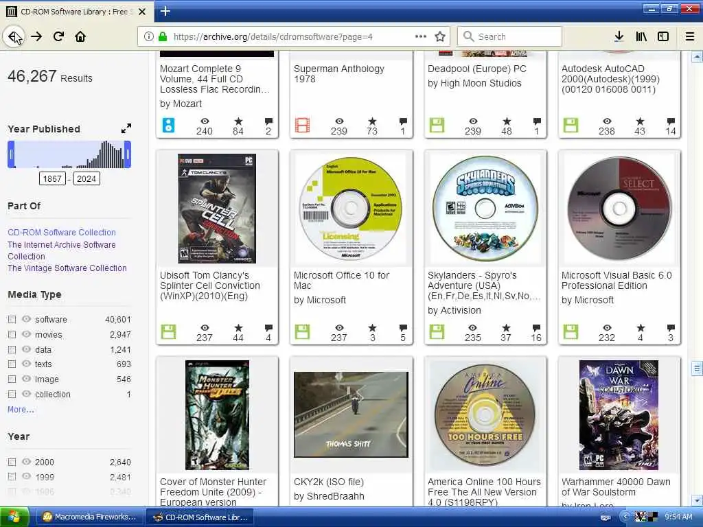703x527 pixels.
Task: Check the collection media type checkbox
Action: pyautogui.click(x=12, y=395)
